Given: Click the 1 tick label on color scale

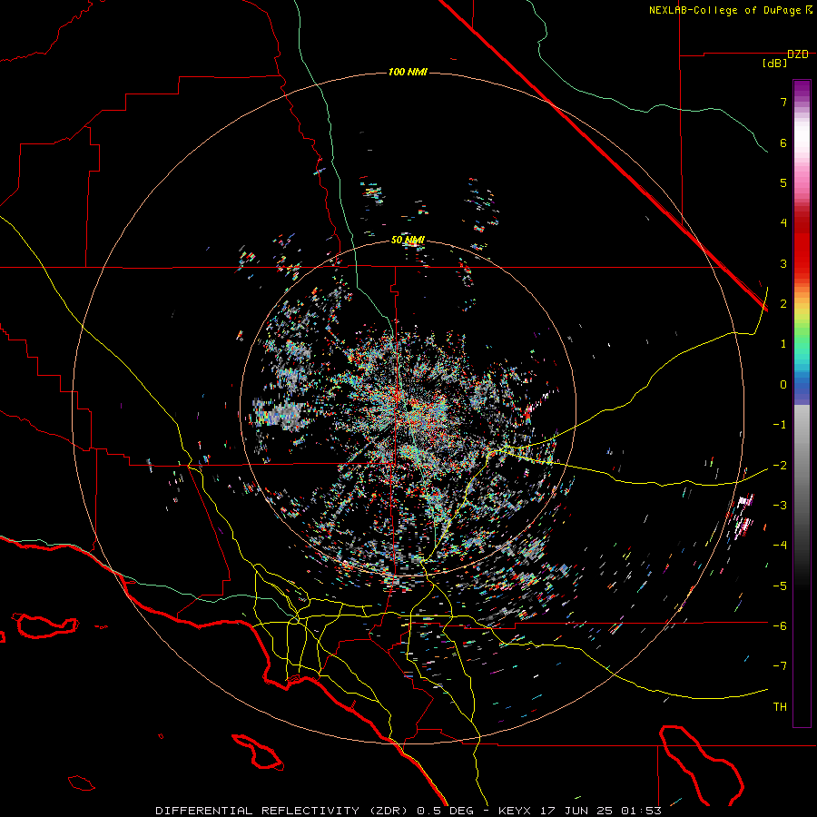Looking at the screenshot, I should [783, 344].
